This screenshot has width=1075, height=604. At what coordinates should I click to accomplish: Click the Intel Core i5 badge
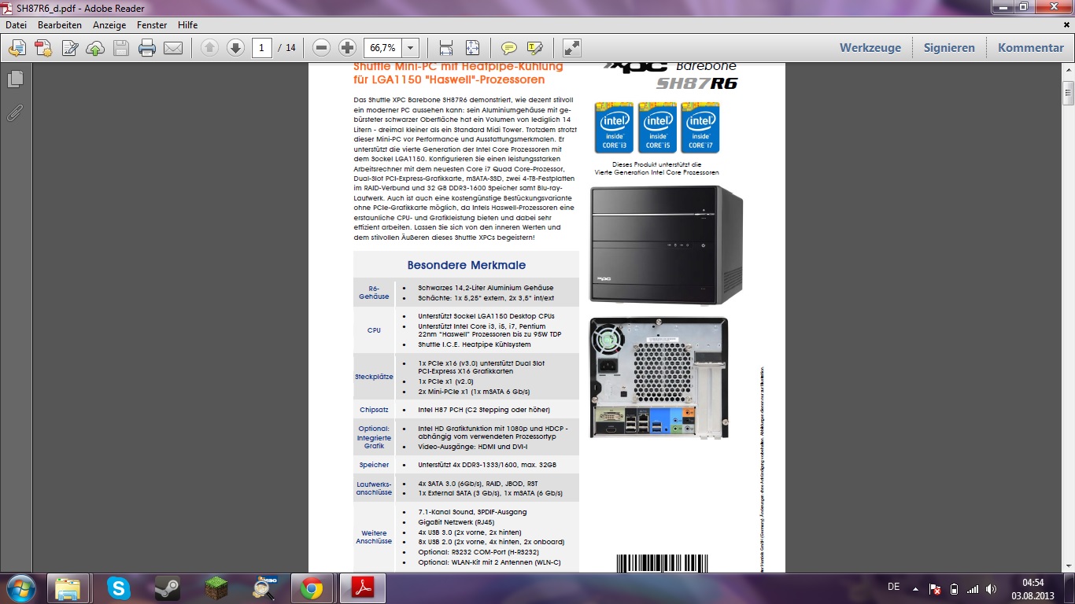click(x=657, y=127)
